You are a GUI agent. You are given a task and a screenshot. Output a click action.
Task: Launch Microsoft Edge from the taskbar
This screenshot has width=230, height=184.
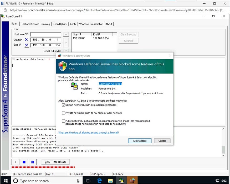point(99,181)
